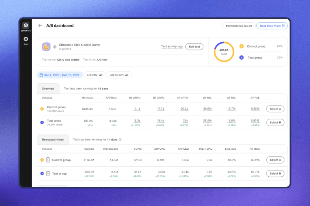Image resolution: width=310 pixels, height=206 pixels.
Task: Click Rewarded Control group impressions 14.5M
Action: tap(114, 160)
